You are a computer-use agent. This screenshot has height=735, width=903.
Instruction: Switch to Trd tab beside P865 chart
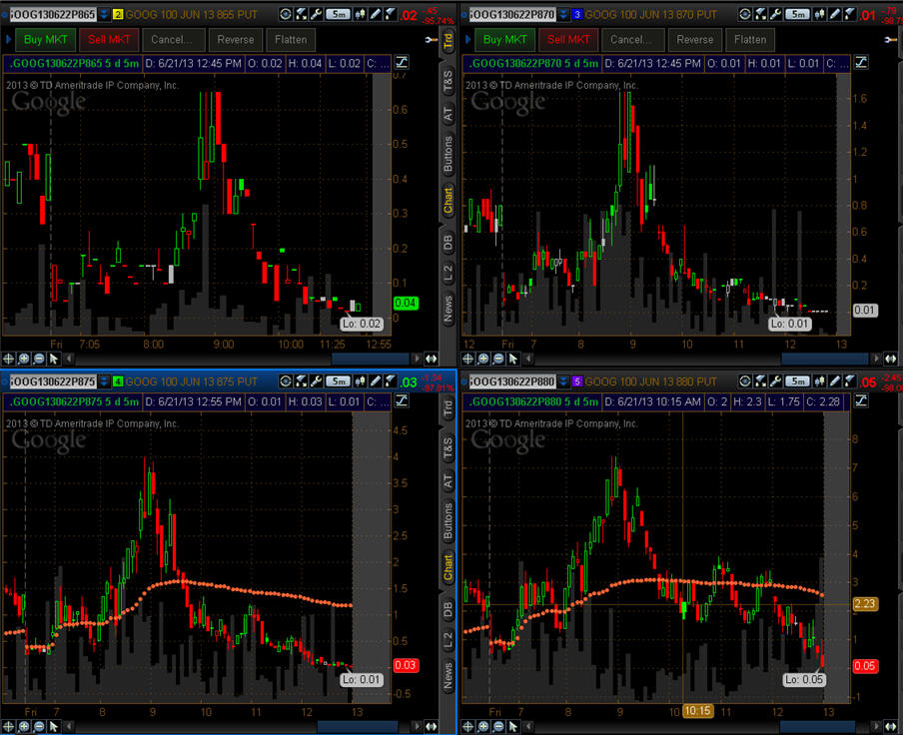coord(448,41)
